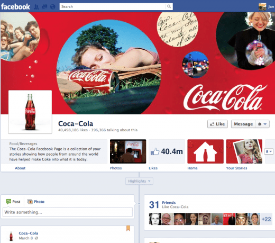Click the orange bookmark highlight icon on post
Viewport: 275px width, 243px height.
(128, 228)
